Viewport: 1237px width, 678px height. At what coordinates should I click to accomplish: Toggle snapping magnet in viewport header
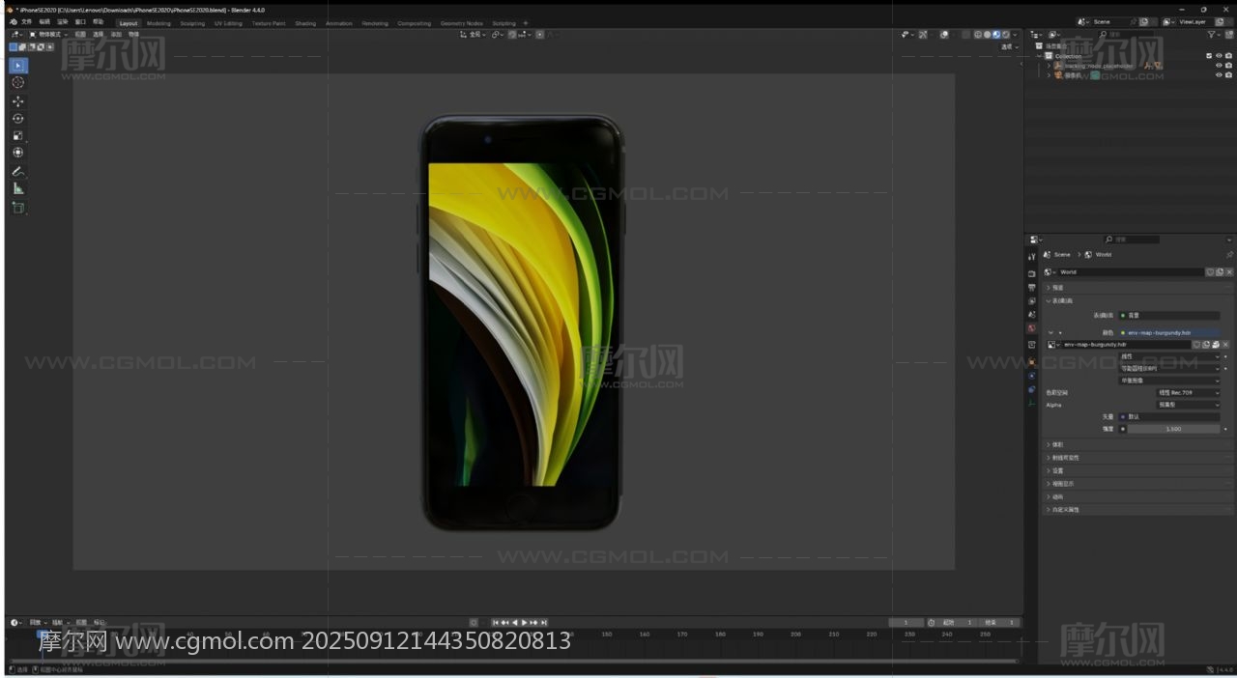(x=513, y=35)
